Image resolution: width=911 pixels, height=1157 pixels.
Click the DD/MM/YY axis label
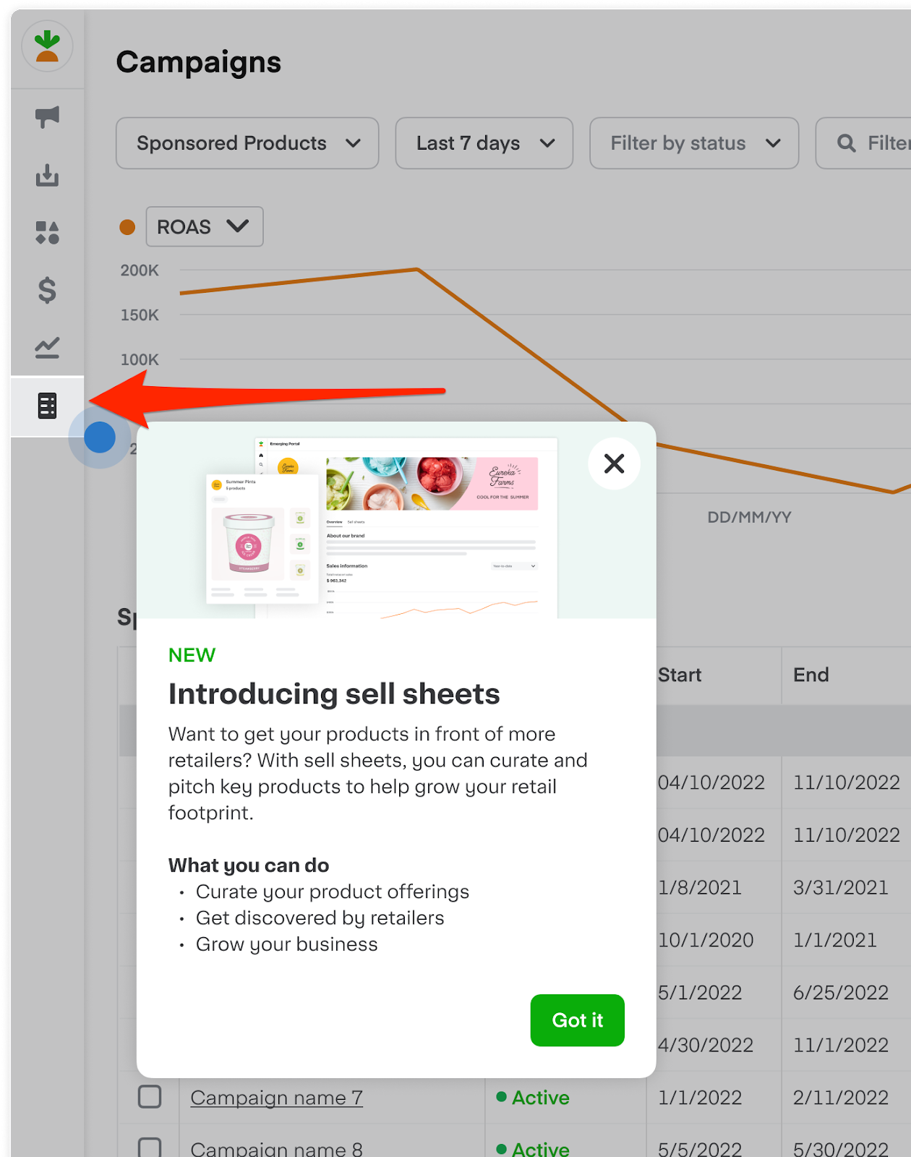pos(749,517)
